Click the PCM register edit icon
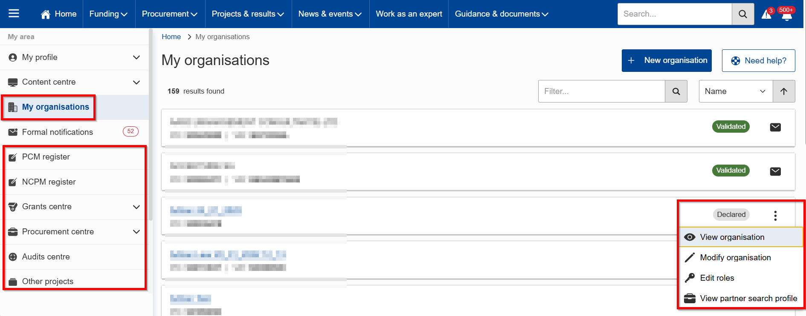Viewport: 806px width, 316px height. pos(13,157)
